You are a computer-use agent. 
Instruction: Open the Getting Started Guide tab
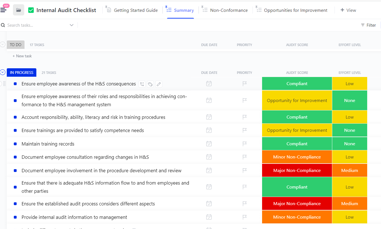click(x=136, y=10)
